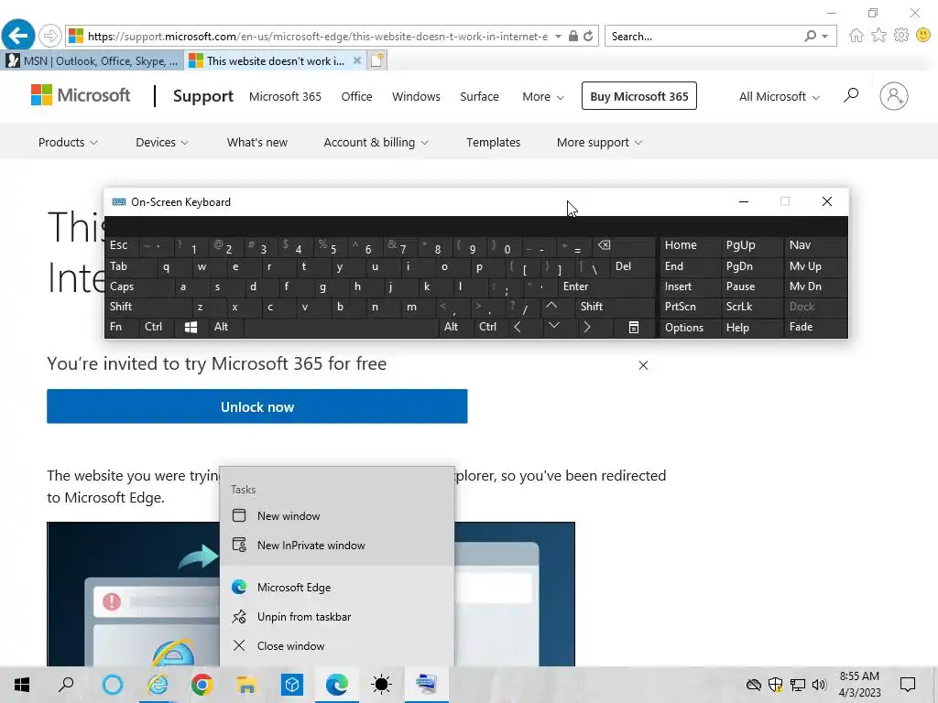Expand More support menu
938x703 pixels.
pyautogui.click(x=599, y=142)
